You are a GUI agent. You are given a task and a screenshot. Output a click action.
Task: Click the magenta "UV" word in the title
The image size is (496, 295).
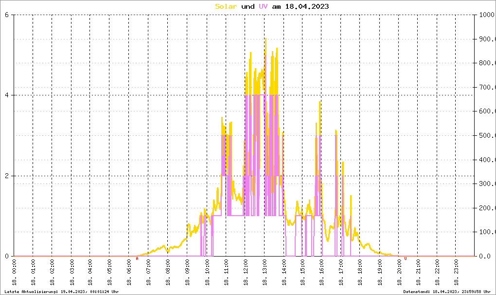[263, 6]
